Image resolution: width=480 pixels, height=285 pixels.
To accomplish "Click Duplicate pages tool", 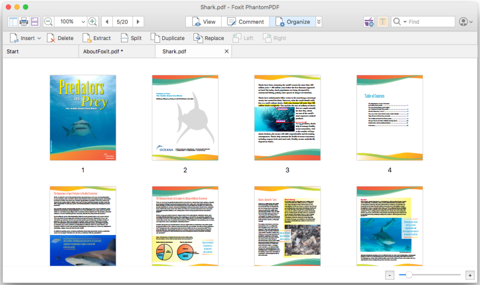I will coord(168,38).
